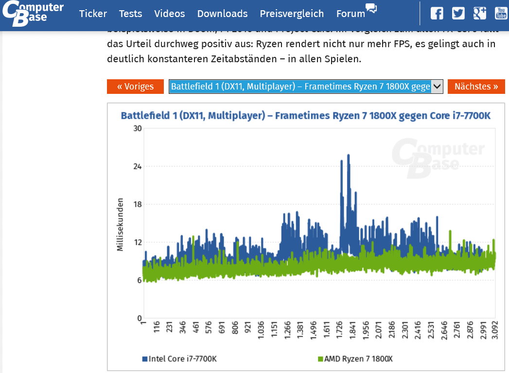Click the Nächstes » button
This screenshot has width=509, height=373.
click(476, 87)
